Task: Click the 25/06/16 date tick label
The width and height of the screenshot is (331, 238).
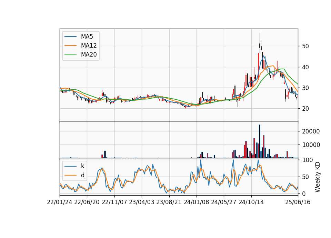Action: pyautogui.click(x=298, y=202)
